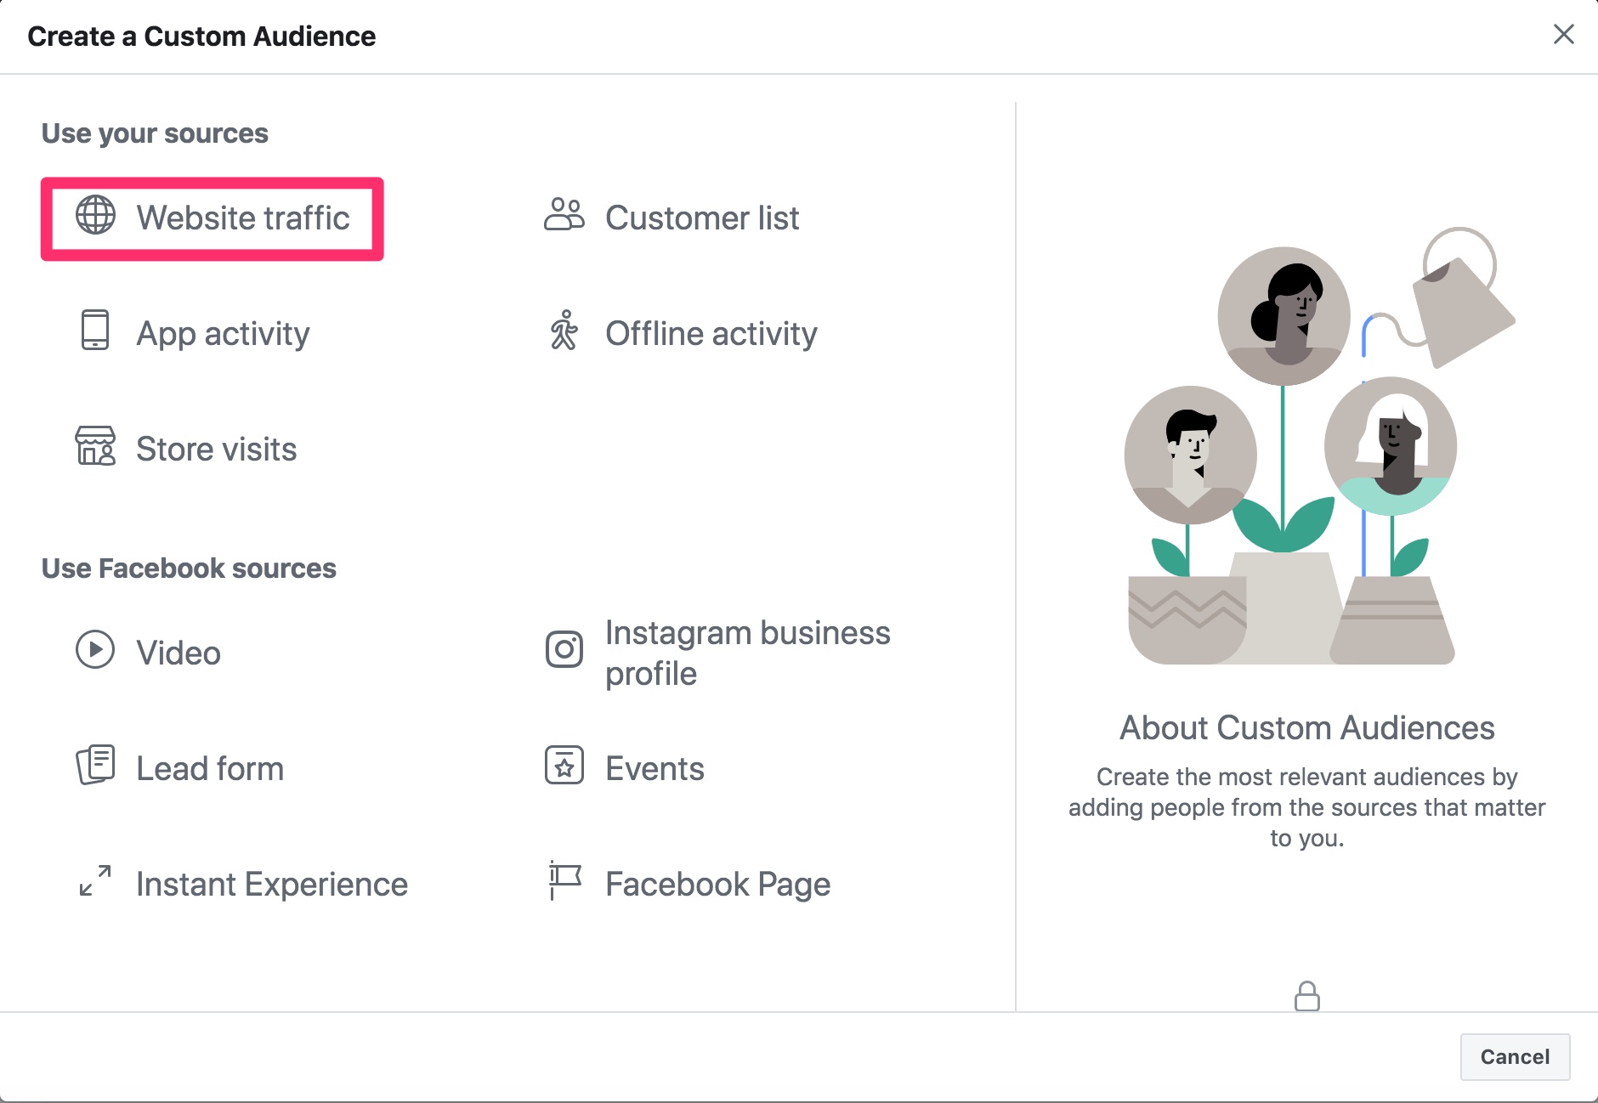
Task: Choose the Facebook Page source
Action: tap(717, 885)
